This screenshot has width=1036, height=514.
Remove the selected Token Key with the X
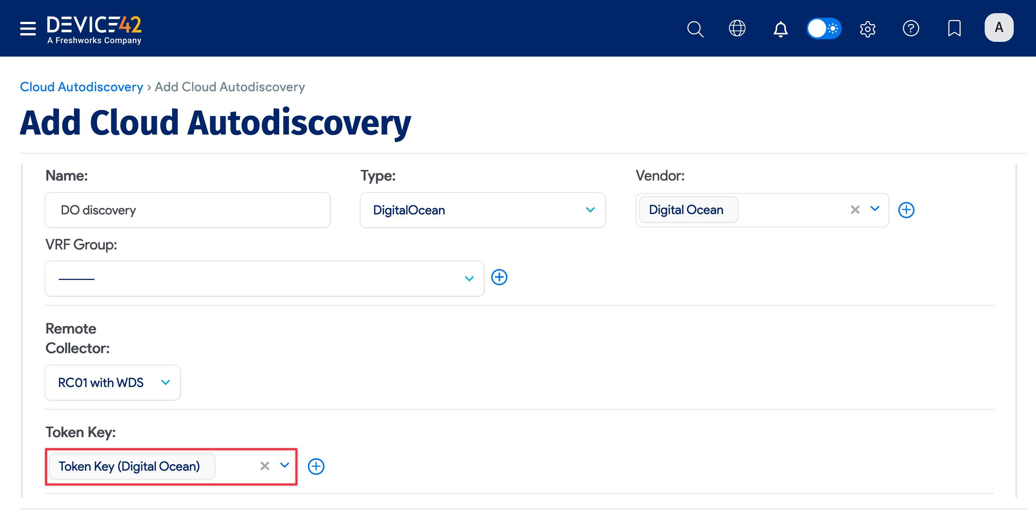coord(264,466)
